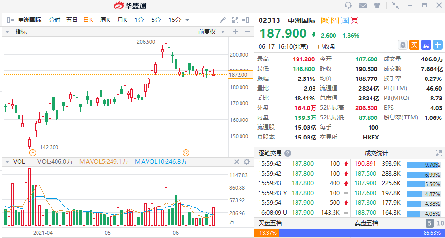Click the 52周最高 value 206.500
Image resolution: width=445 pixels, height=238 pixels.
point(367,108)
